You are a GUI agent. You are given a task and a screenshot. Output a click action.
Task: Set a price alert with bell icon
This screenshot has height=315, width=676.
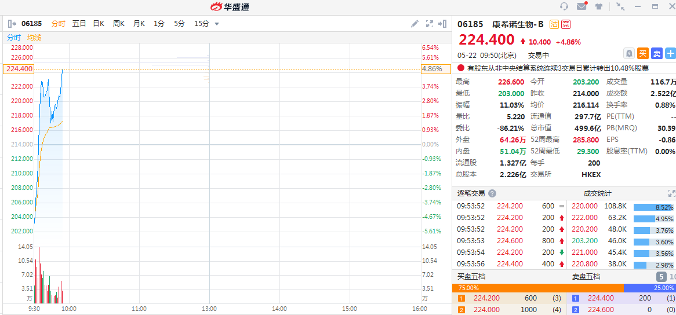629,53
